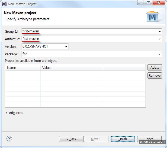Close the dialog with the X button
Screen dimensions: 167x148
159,3
